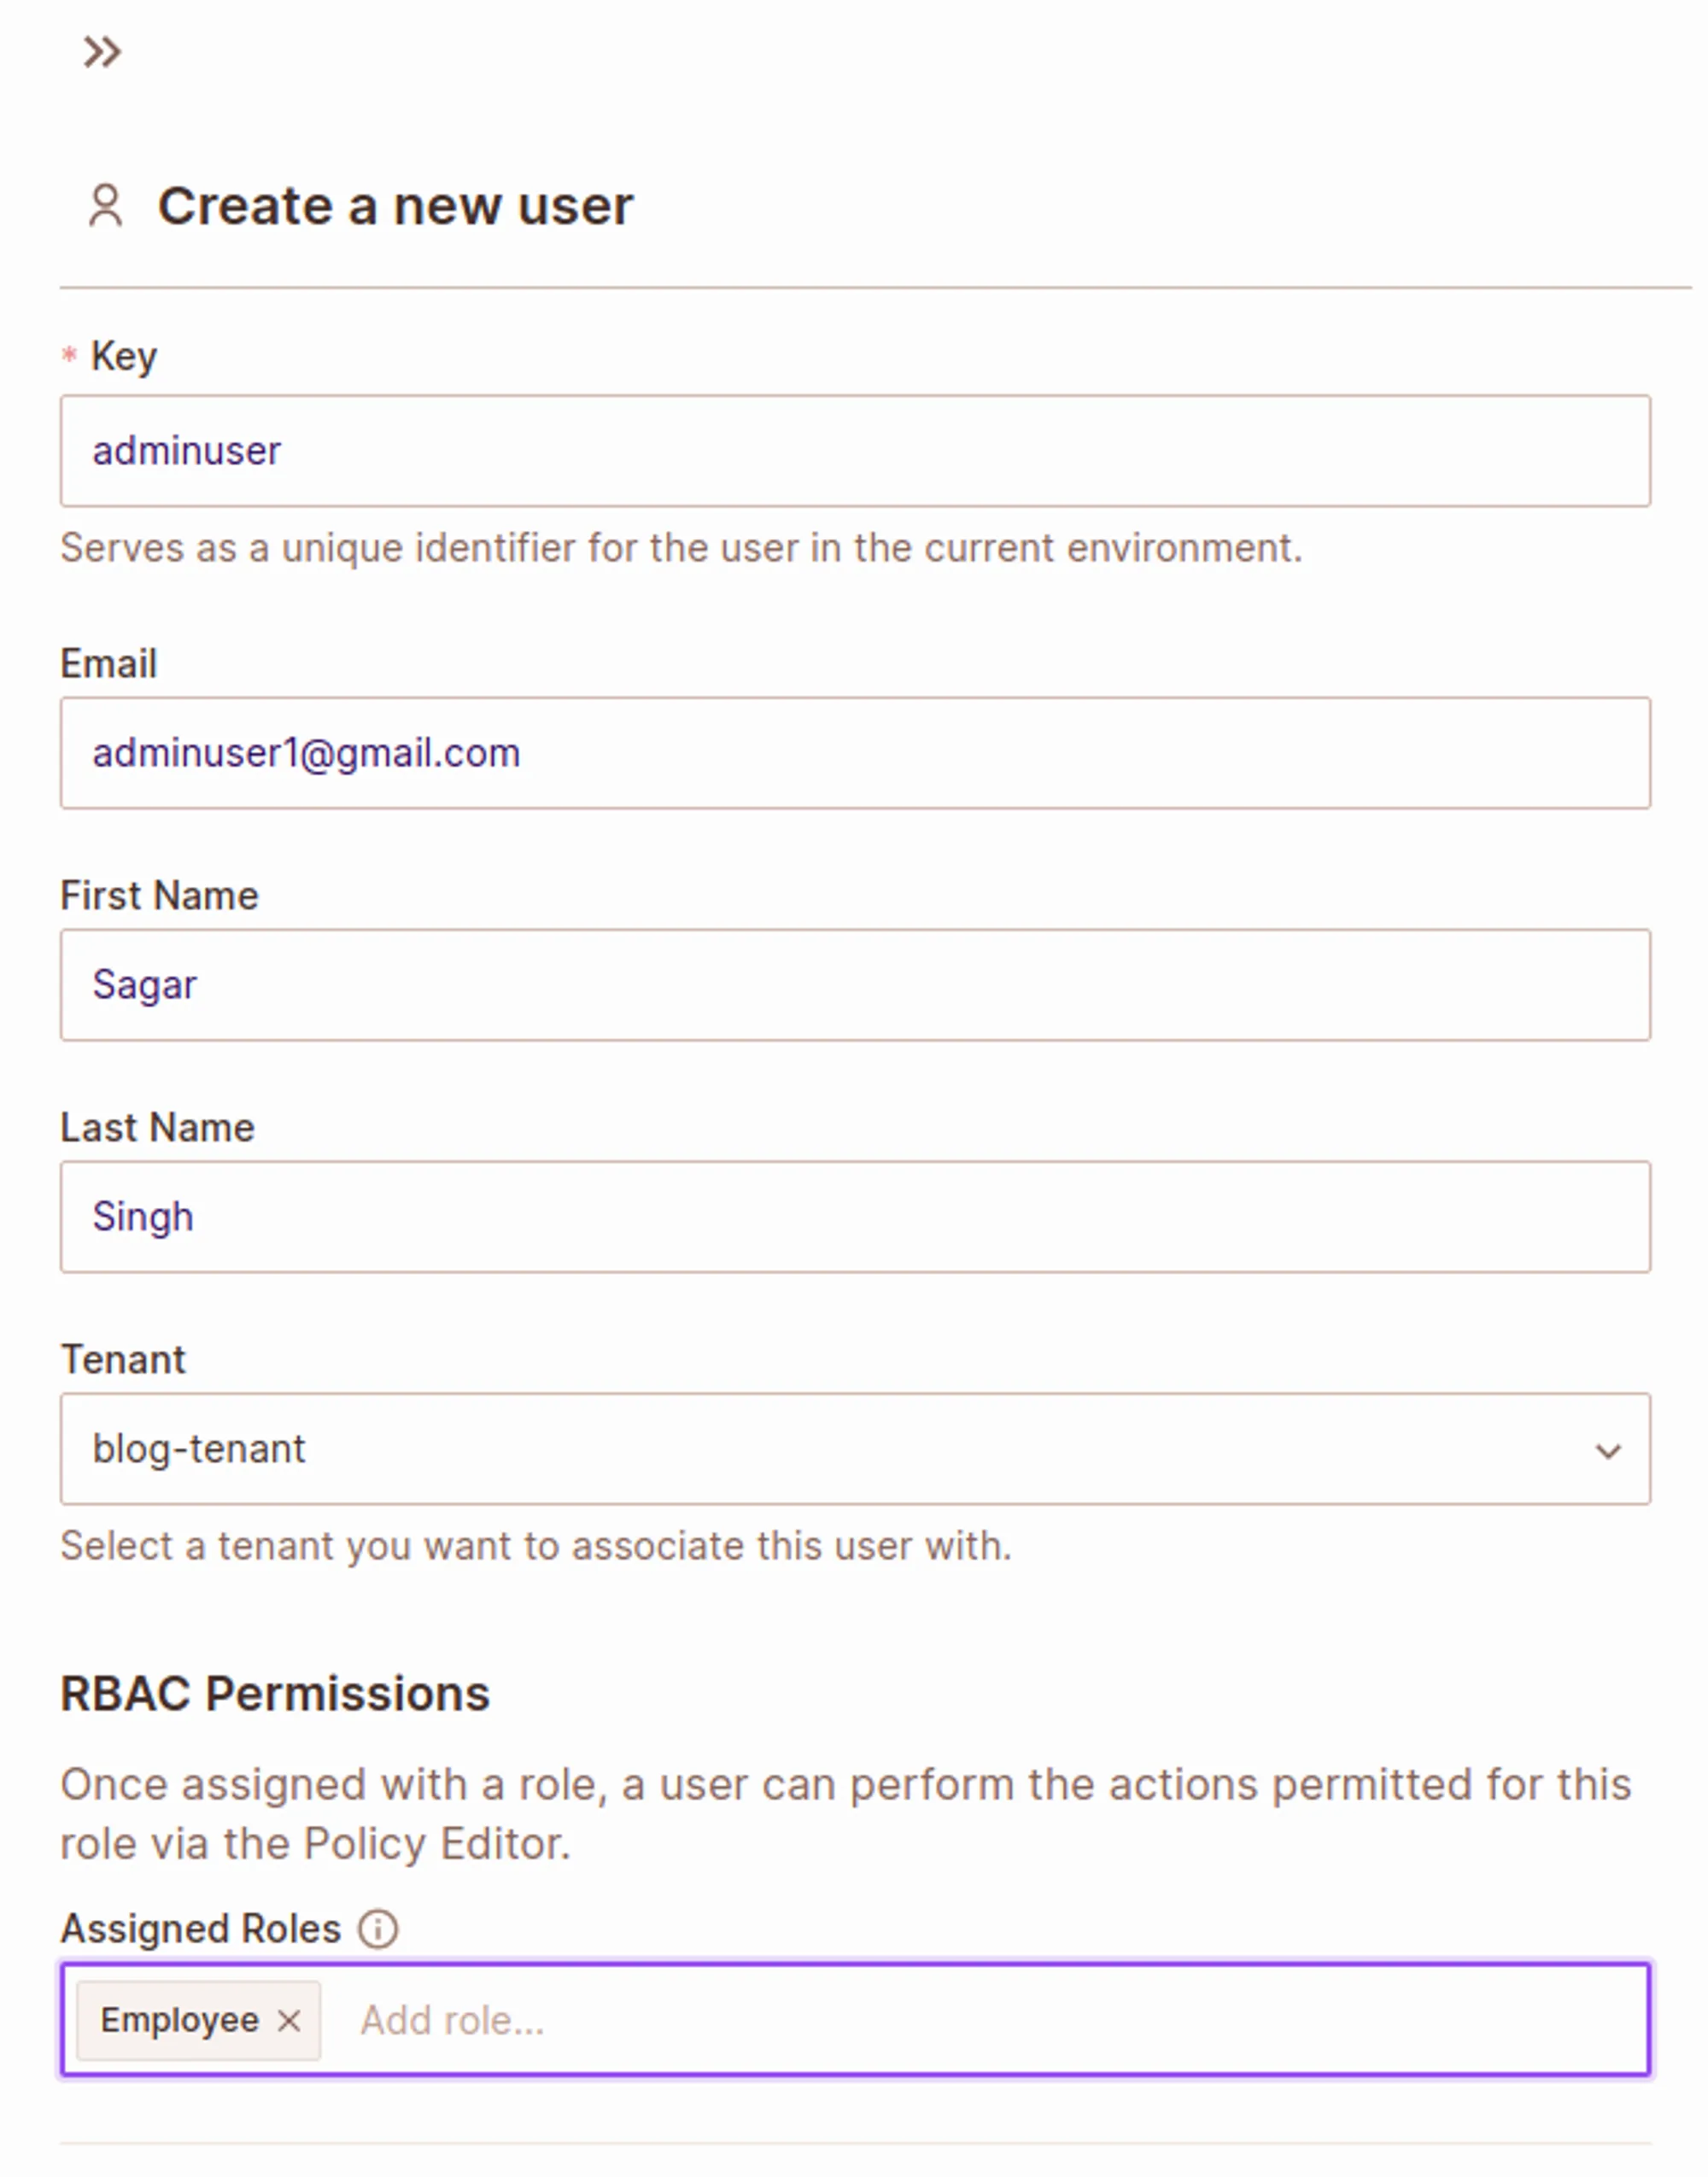Viewport: 1708px width, 2177px height.
Task: Collapse the panel with the double-chevron icon
Action: tap(102, 52)
